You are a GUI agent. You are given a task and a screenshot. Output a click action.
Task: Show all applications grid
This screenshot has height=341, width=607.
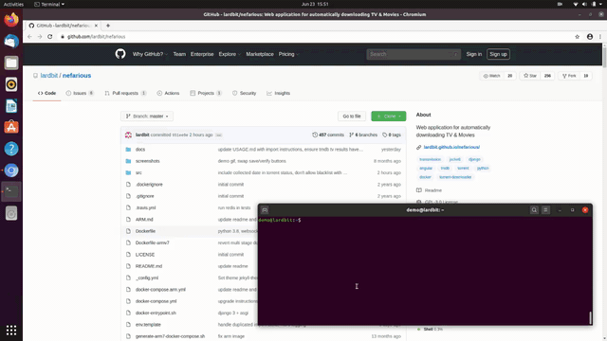point(11,331)
